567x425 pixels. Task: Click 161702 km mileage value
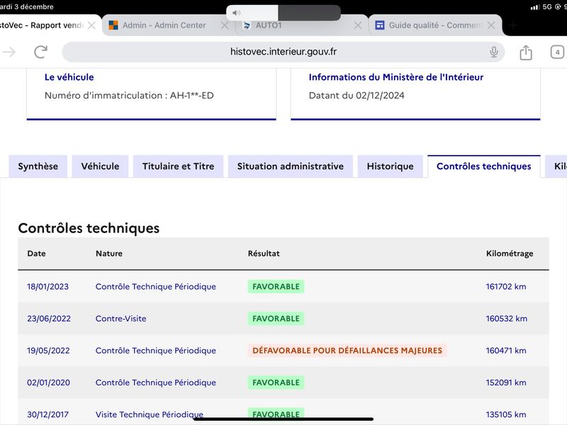pos(506,287)
